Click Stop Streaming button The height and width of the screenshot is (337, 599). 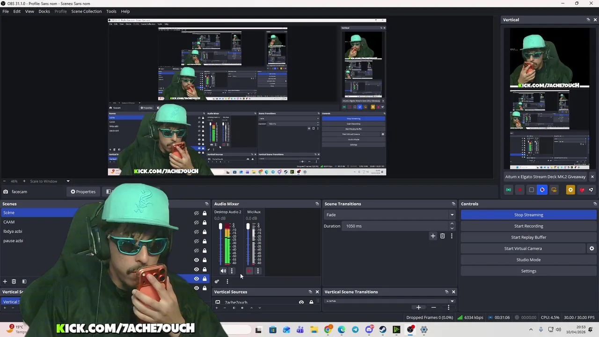(529, 215)
